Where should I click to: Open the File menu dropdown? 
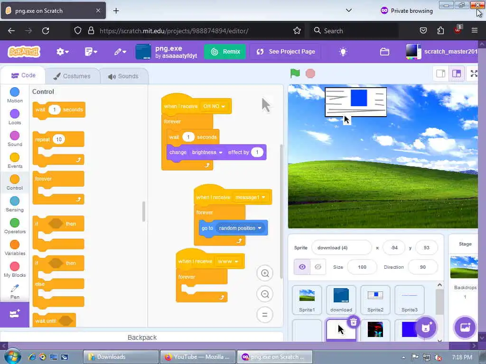[91, 52]
